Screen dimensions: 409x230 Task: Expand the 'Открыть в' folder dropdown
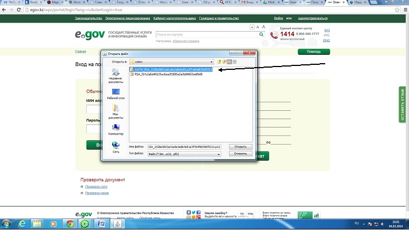211,62
